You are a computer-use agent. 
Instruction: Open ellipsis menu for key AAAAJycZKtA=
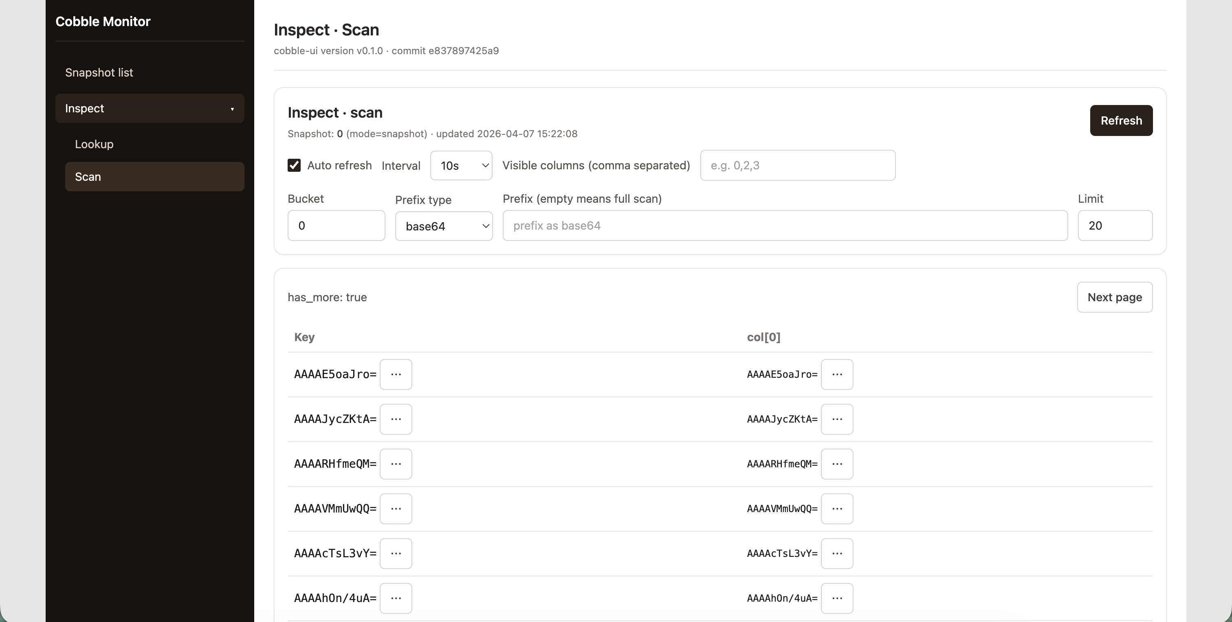[x=396, y=419]
